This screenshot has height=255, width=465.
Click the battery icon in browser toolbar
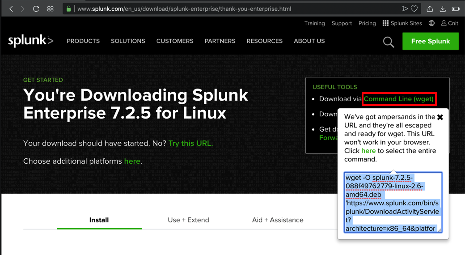[456, 9]
